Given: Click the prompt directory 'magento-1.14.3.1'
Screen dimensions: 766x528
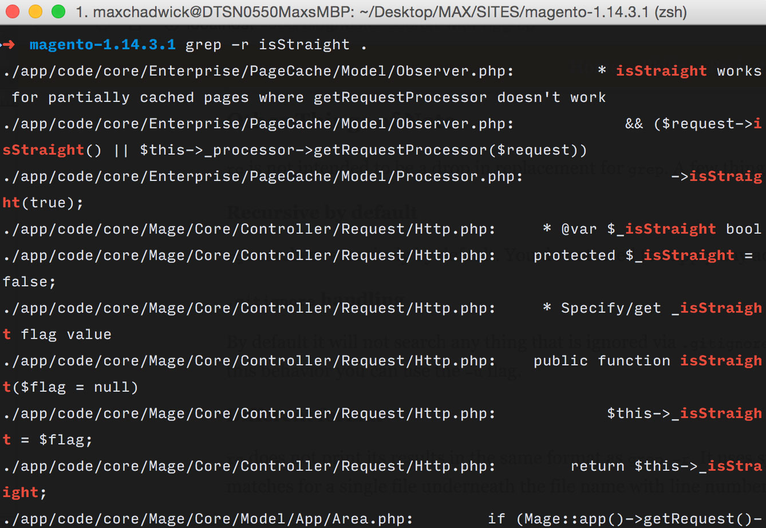Looking at the screenshot, I should click(102, 45).
